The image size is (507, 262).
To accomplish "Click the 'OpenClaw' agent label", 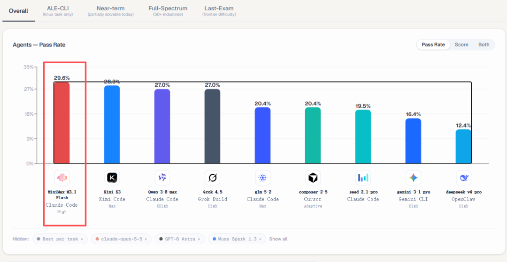I will click(464, 199).
